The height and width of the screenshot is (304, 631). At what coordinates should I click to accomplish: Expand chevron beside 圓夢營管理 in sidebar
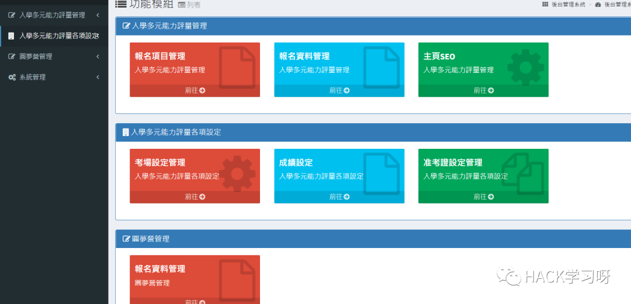tap(98, 57)
